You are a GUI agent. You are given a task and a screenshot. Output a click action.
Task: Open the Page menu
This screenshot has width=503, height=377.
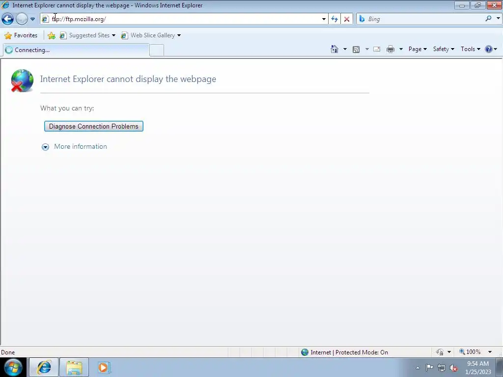click(x=418, y=49)
